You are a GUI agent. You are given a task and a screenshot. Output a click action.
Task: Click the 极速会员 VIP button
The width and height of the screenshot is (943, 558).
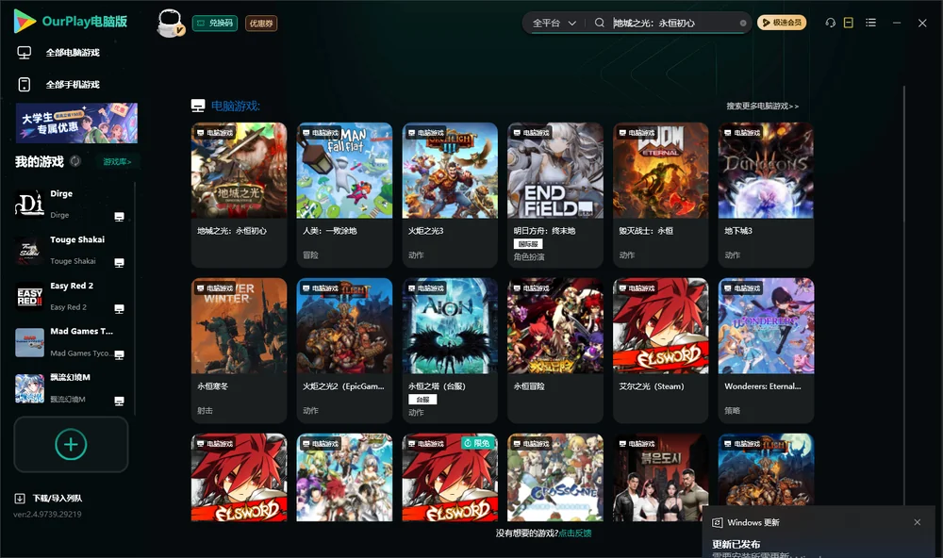(x=782, y=23)
